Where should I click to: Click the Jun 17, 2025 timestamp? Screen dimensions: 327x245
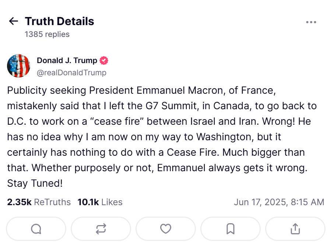tap(279, 202)
